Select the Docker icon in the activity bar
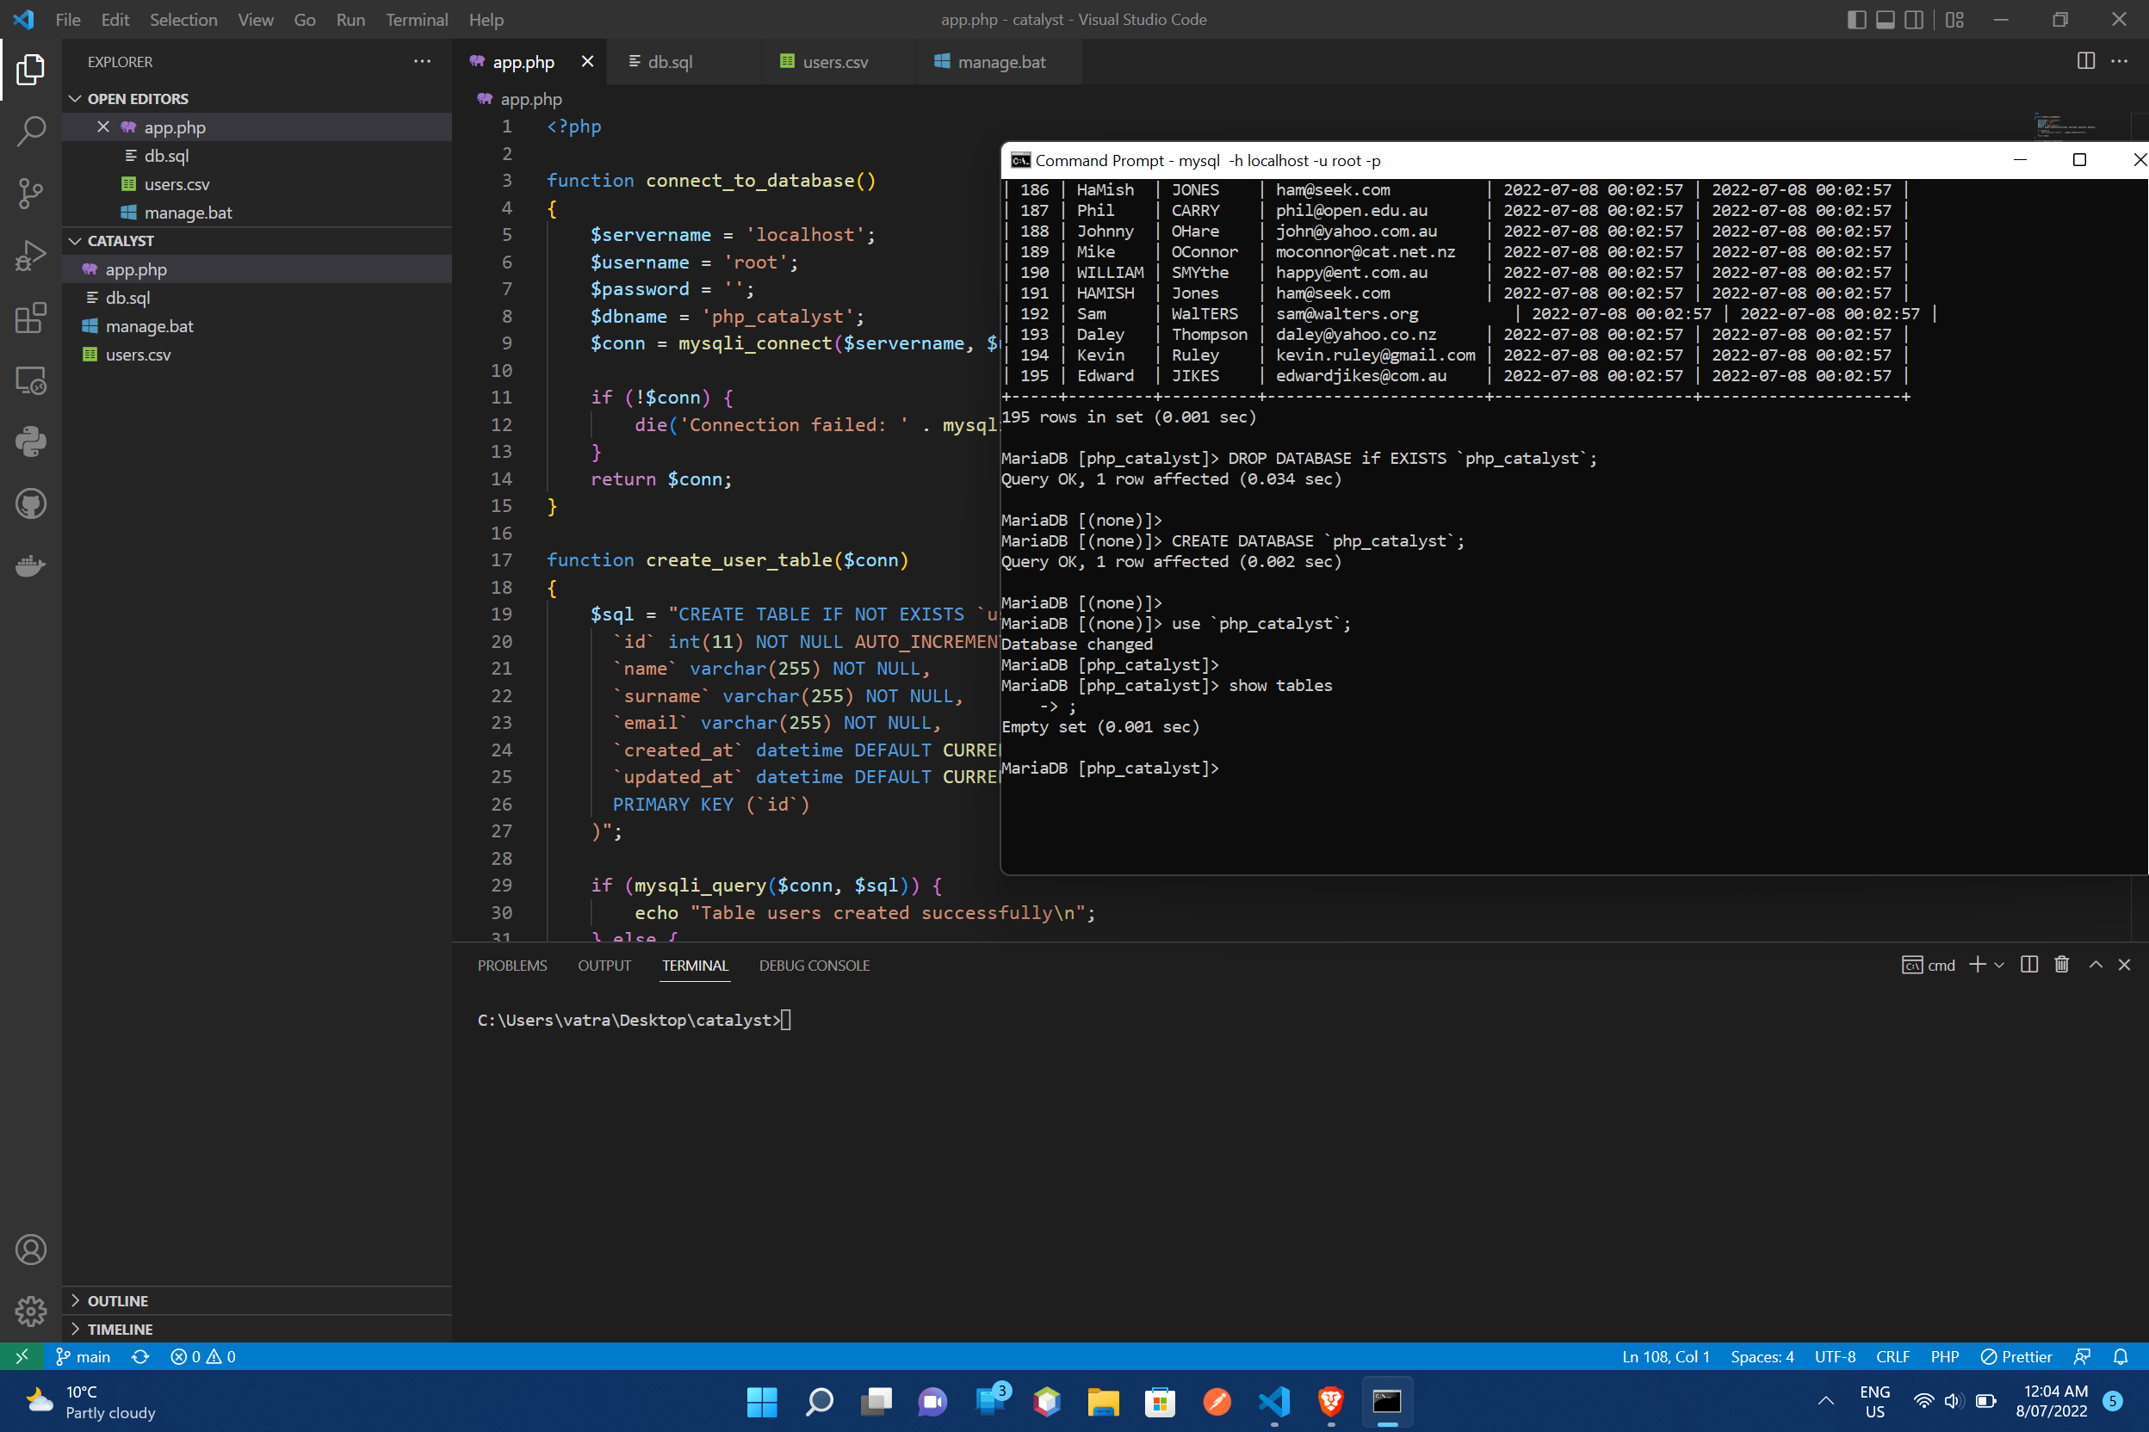The height and width of the screenshot is (1432, 2149). [x=30, y=565]
